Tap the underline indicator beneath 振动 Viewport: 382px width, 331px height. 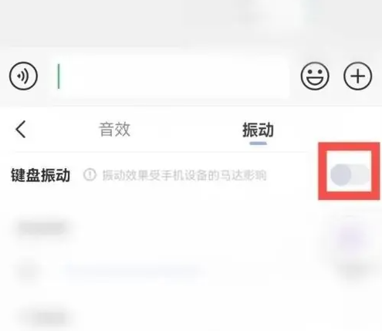258,143
